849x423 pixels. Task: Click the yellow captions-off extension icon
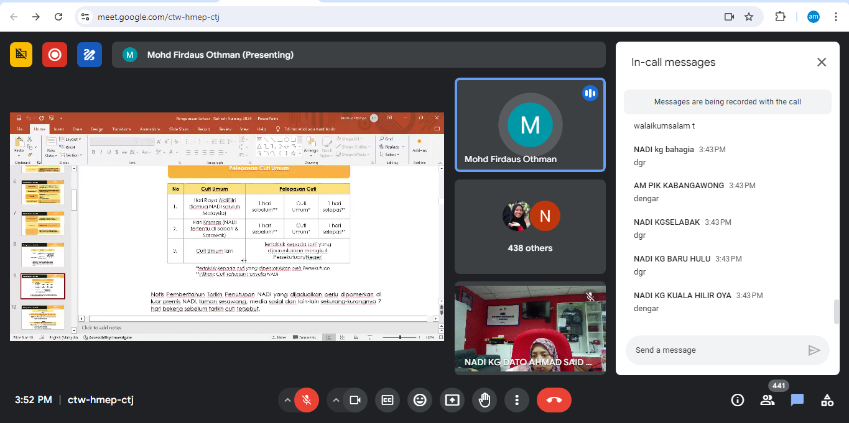(x=21, y=55)
